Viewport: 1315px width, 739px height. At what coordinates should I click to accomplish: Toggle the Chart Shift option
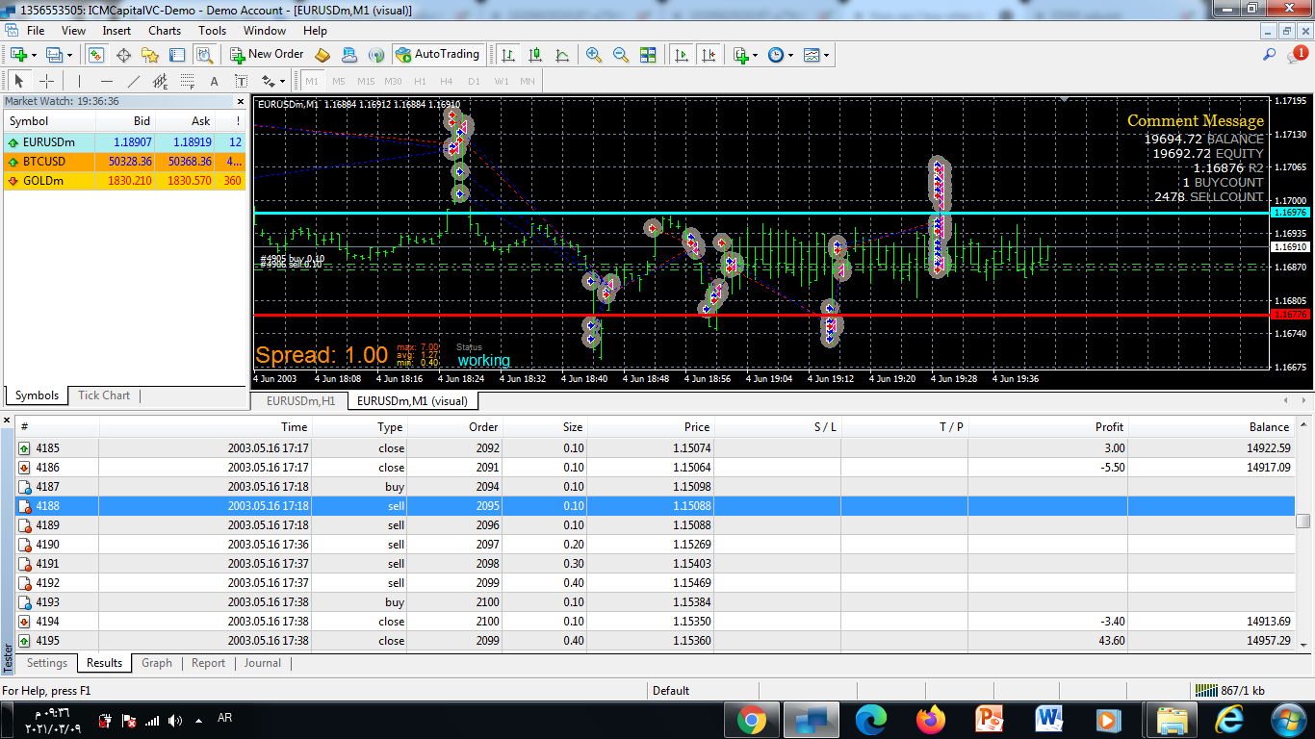click(x=709, y=55)
